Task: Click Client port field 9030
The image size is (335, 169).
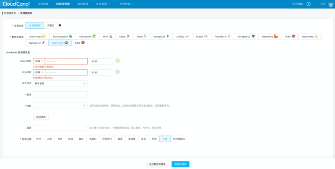Action: 101,61
